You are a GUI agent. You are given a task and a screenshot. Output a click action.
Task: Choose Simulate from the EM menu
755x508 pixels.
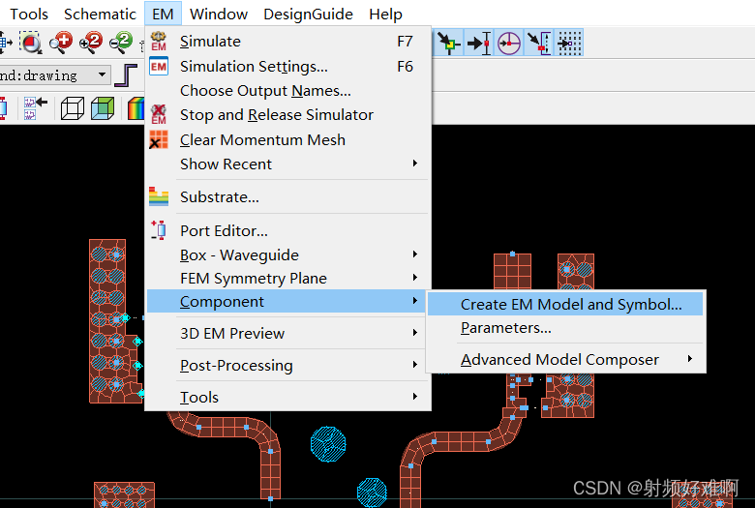point(287,42)
